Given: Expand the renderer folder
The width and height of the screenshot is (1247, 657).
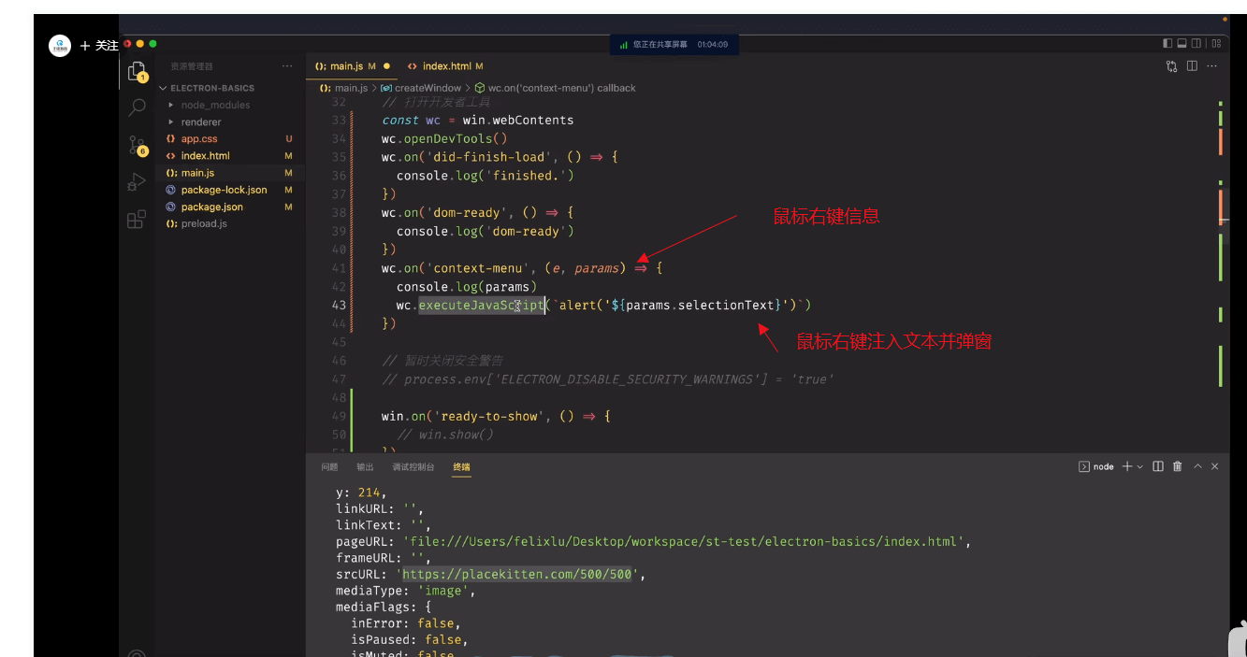Looking at the screenshot, I should pyautogui.click(x=201, y=121).
